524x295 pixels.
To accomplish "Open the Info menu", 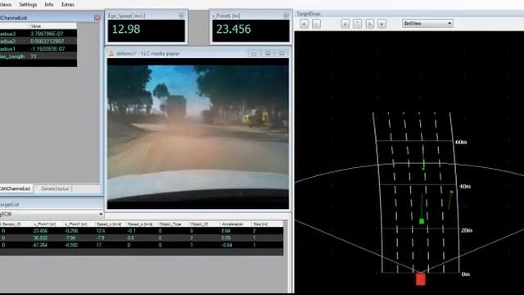I will (x=49, y=4).
